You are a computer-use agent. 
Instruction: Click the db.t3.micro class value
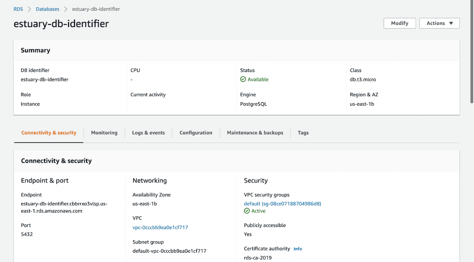[x=363, y=79]
